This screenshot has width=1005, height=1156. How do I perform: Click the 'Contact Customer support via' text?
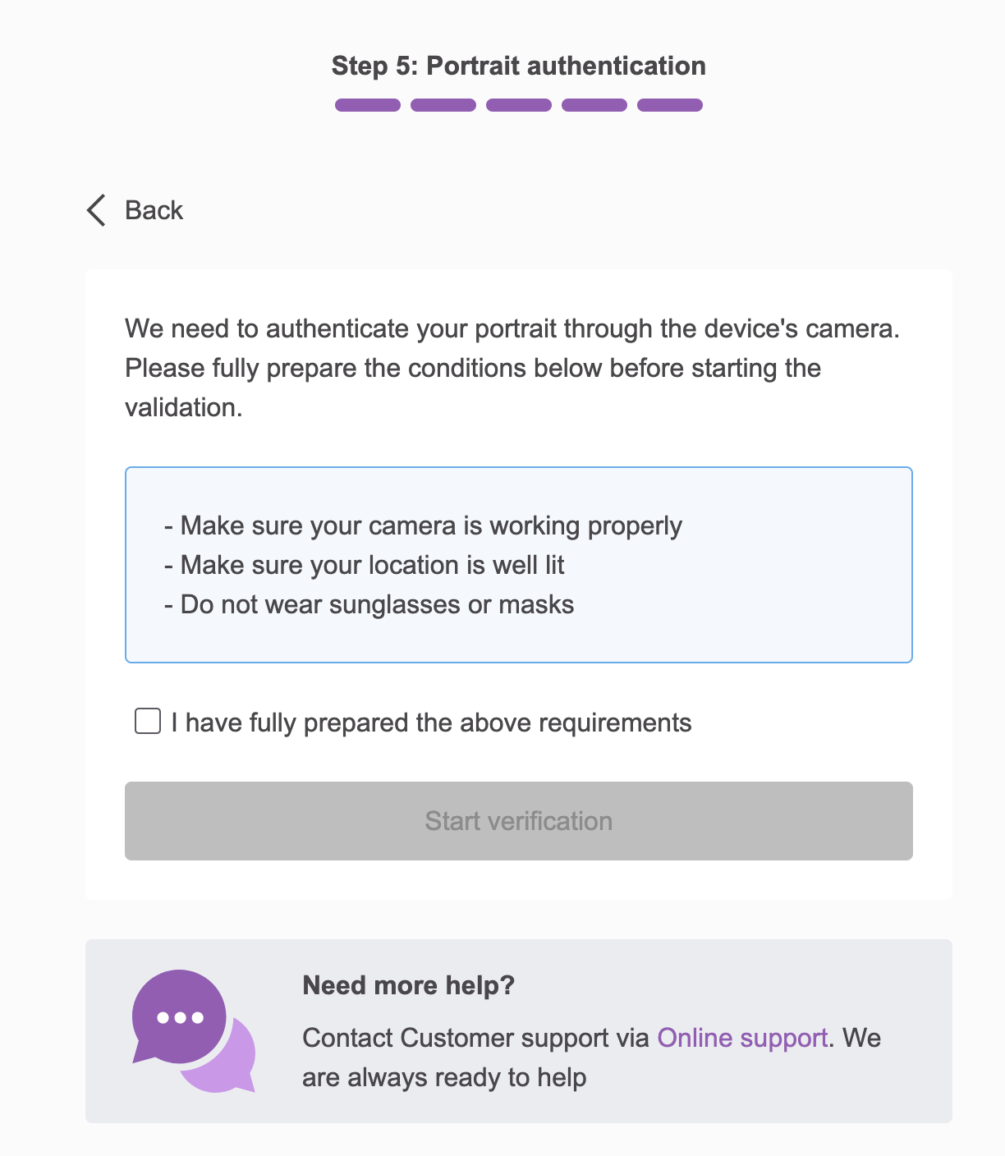476,1038
